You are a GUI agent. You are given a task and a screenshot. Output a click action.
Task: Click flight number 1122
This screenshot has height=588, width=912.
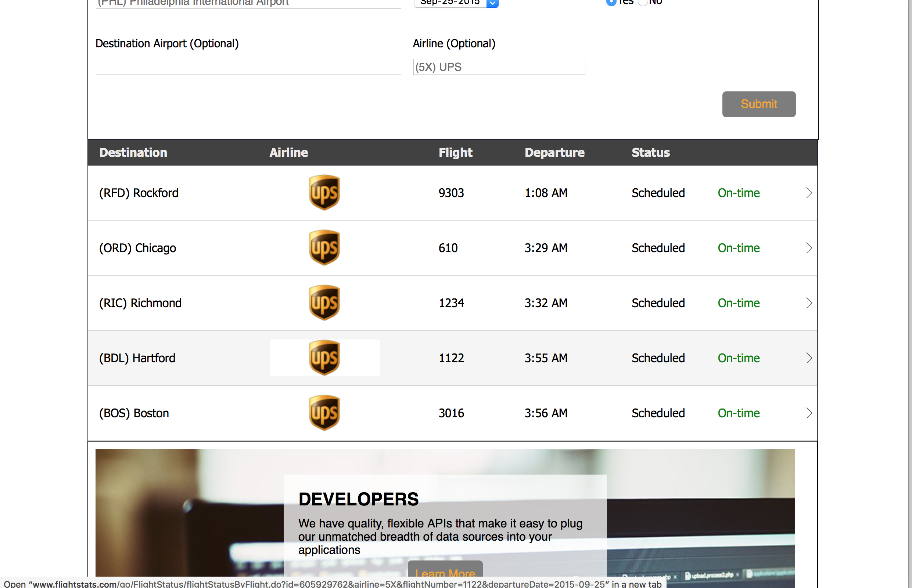point(451,358)
